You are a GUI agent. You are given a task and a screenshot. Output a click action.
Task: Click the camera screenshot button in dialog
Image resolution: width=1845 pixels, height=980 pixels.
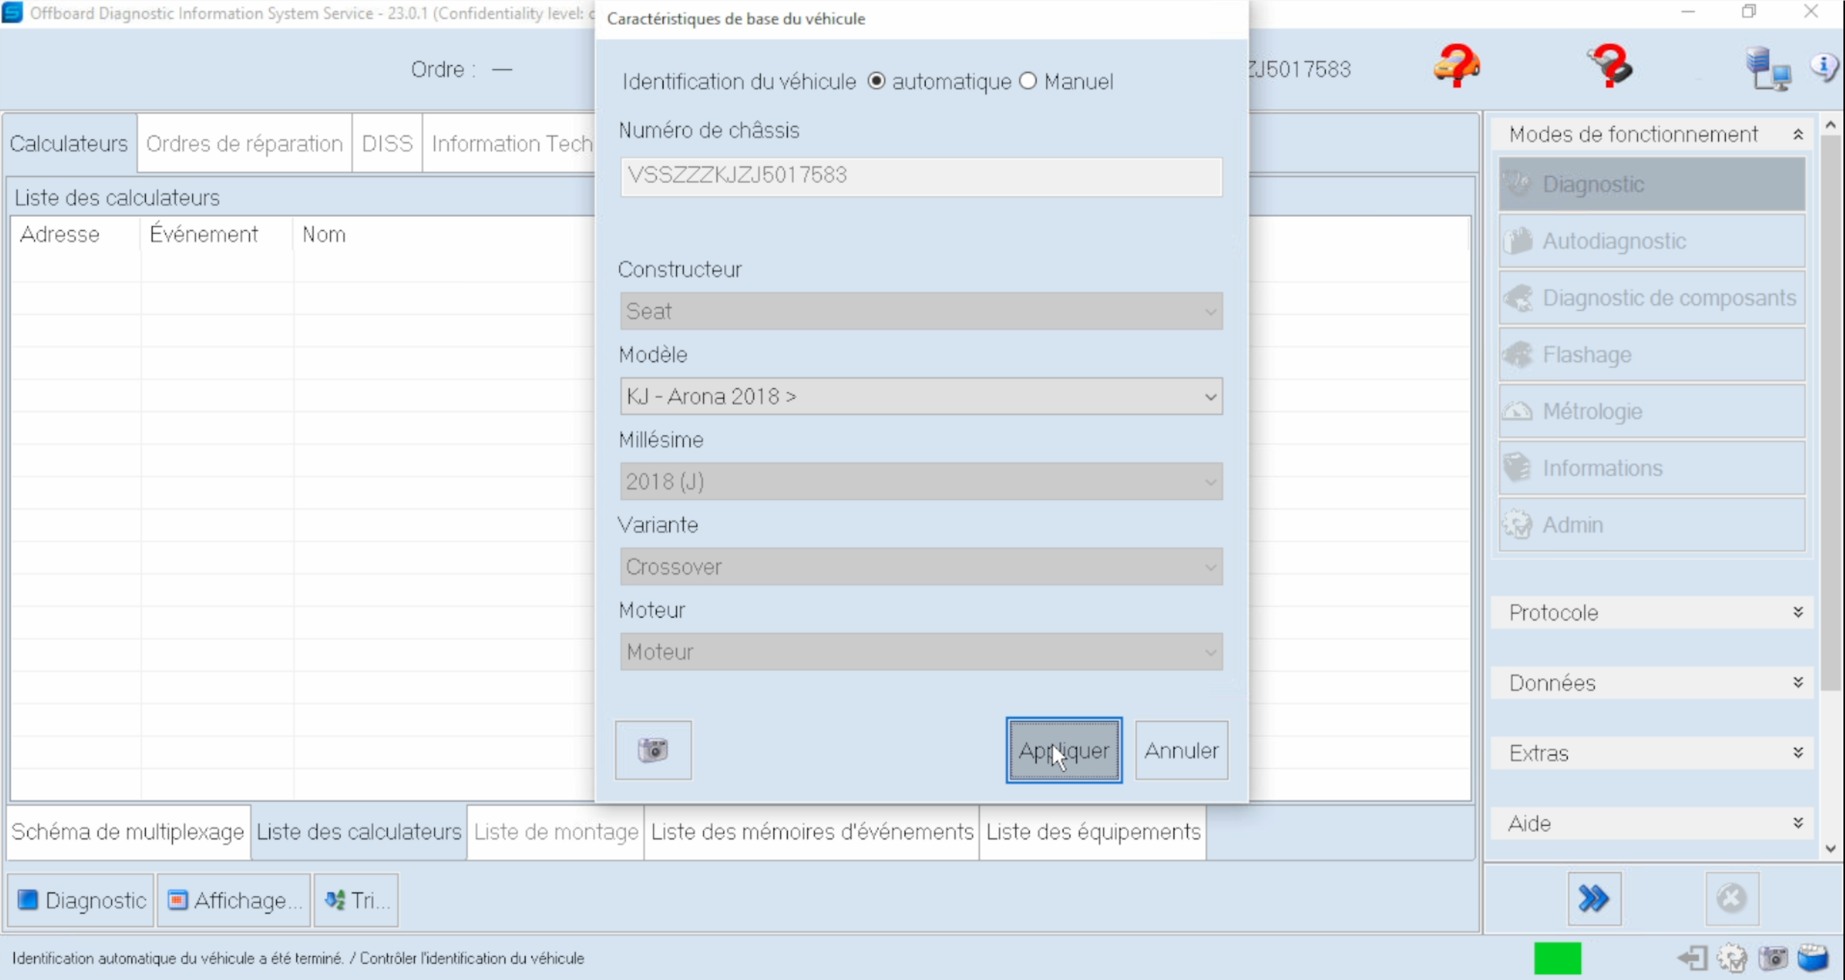653,750
